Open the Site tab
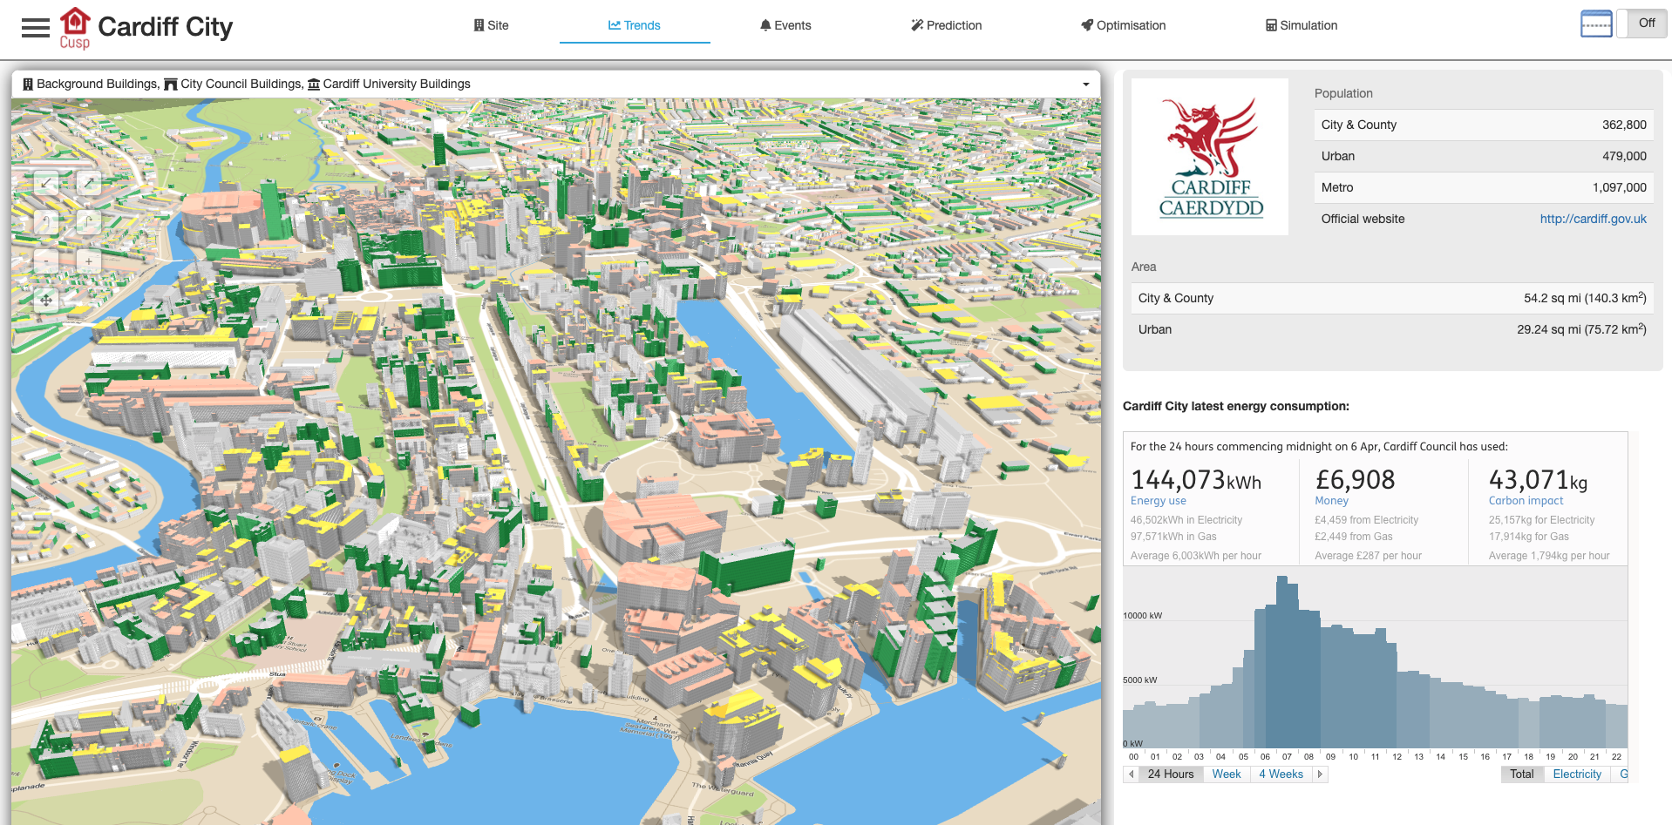1672x825 pixels. coord(492,25)
